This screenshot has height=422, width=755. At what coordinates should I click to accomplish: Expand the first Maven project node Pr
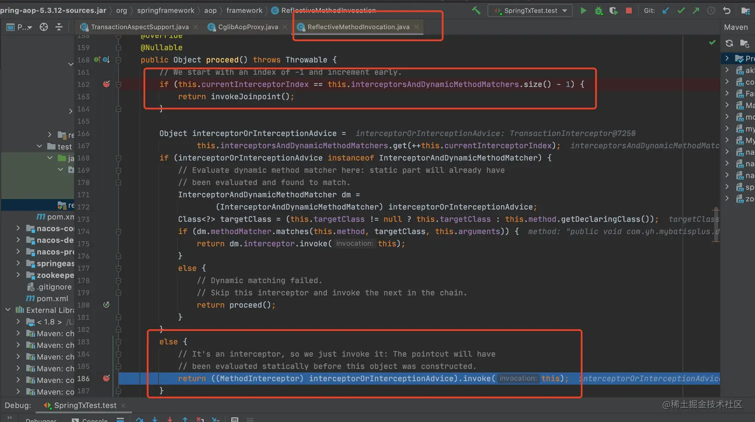(727, 58)
